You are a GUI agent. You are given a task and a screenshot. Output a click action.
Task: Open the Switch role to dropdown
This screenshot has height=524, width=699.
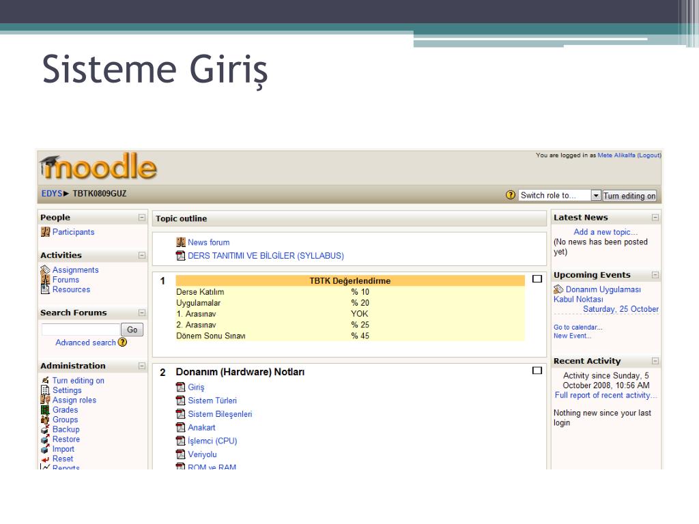[x=560, y=195]
